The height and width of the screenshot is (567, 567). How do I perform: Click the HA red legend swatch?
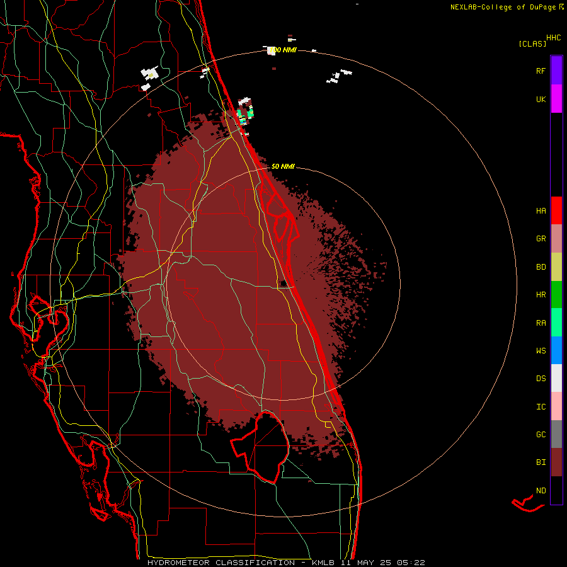556,210
